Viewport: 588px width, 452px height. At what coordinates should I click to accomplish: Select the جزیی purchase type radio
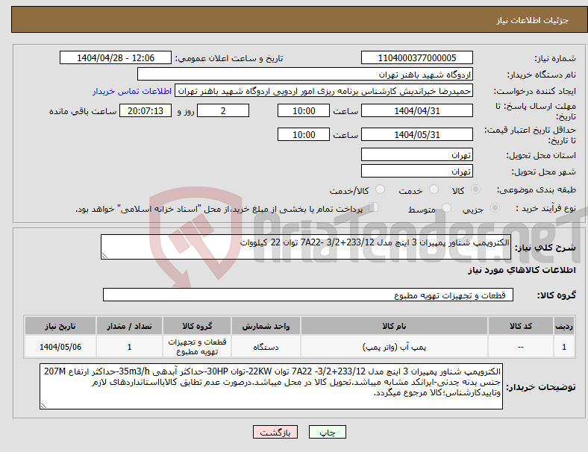[x=495, y=207]
